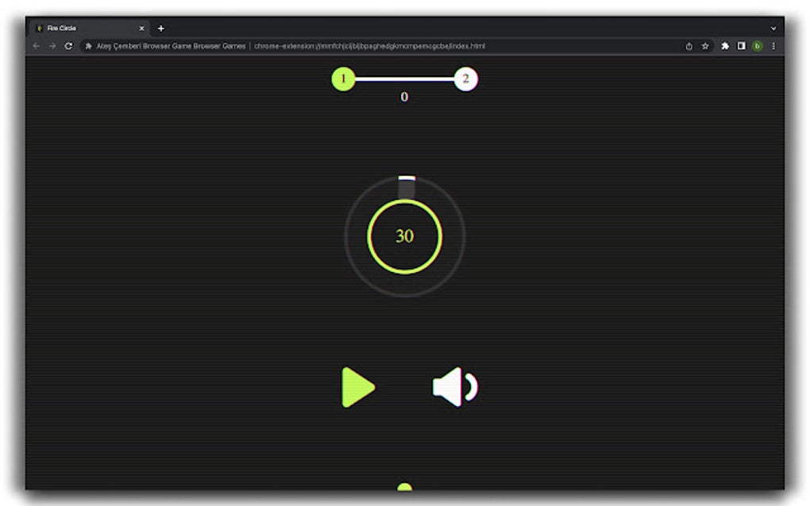Viewport: 810px width, 506px height.
Task: Open Chrome's three-dot menu
Action: 774,46
